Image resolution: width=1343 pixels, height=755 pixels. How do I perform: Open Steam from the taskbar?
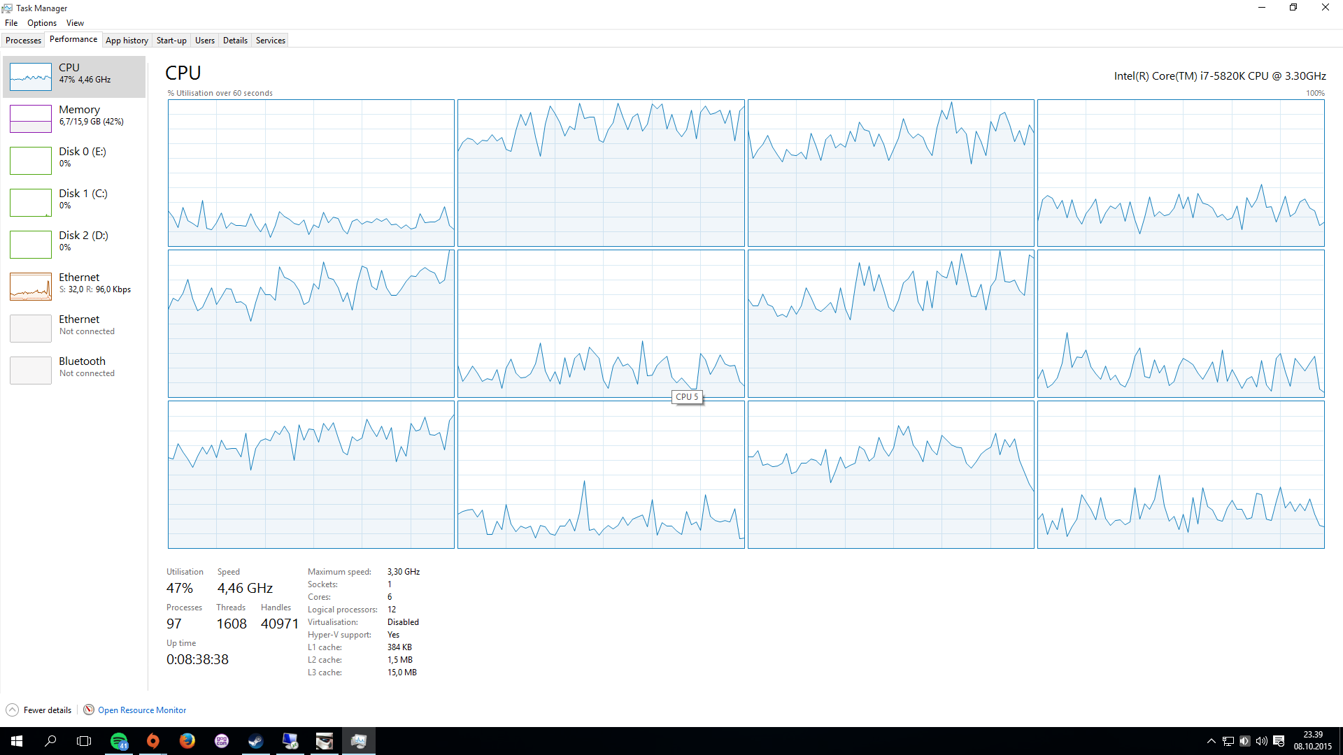255,741
